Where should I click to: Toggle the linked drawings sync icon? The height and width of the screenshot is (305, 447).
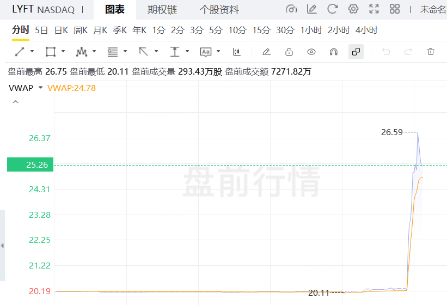coord(356,52)
